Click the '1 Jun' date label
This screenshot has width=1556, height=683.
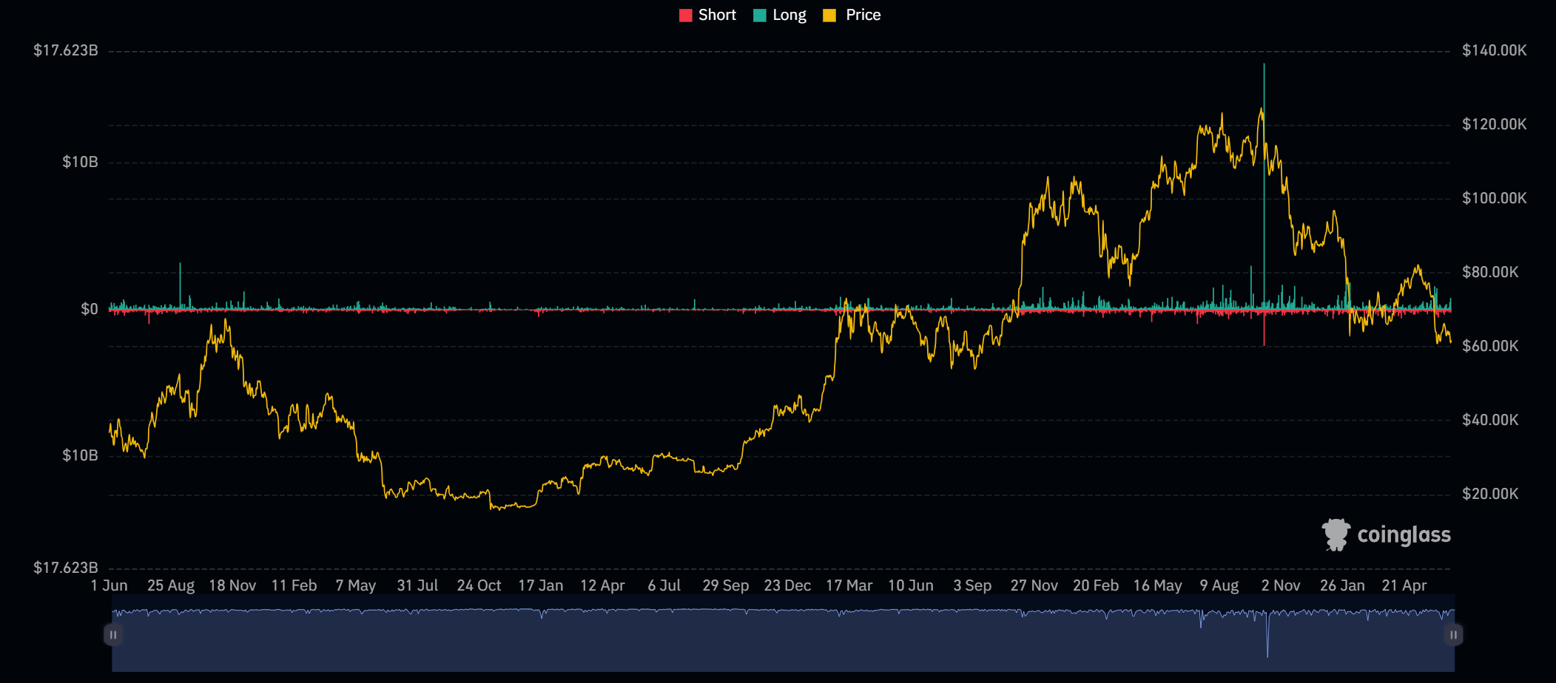tap(110, 585)
